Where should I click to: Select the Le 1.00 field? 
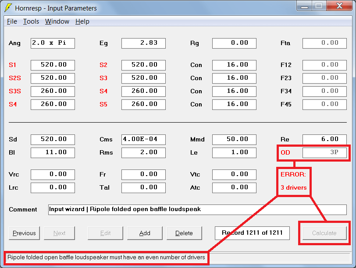tap(234, 152)
